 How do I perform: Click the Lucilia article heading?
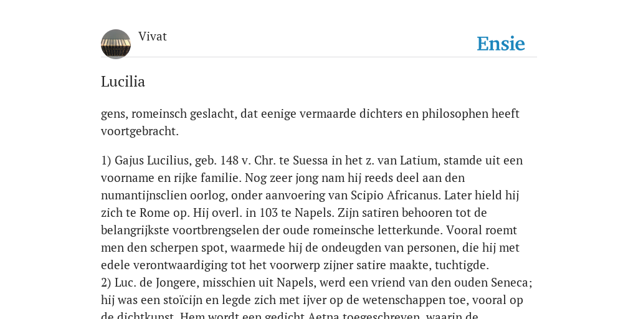(123, 82)
